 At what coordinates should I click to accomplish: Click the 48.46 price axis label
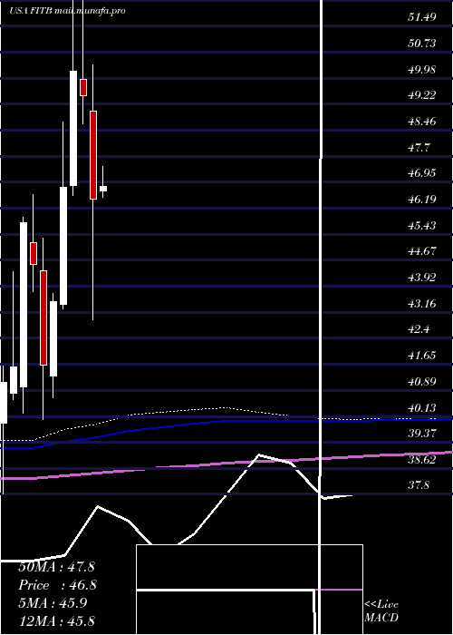pyautogui.click(x=422, y=121)
